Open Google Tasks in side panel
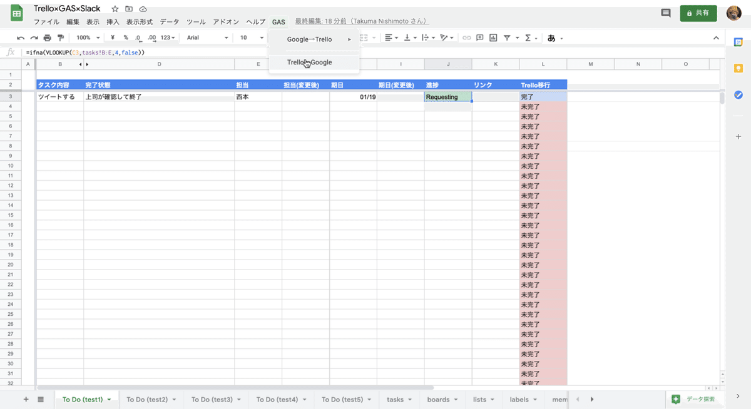Image resolution: width=751 pixels, height=409 pixels. click(x=738, y=95)
